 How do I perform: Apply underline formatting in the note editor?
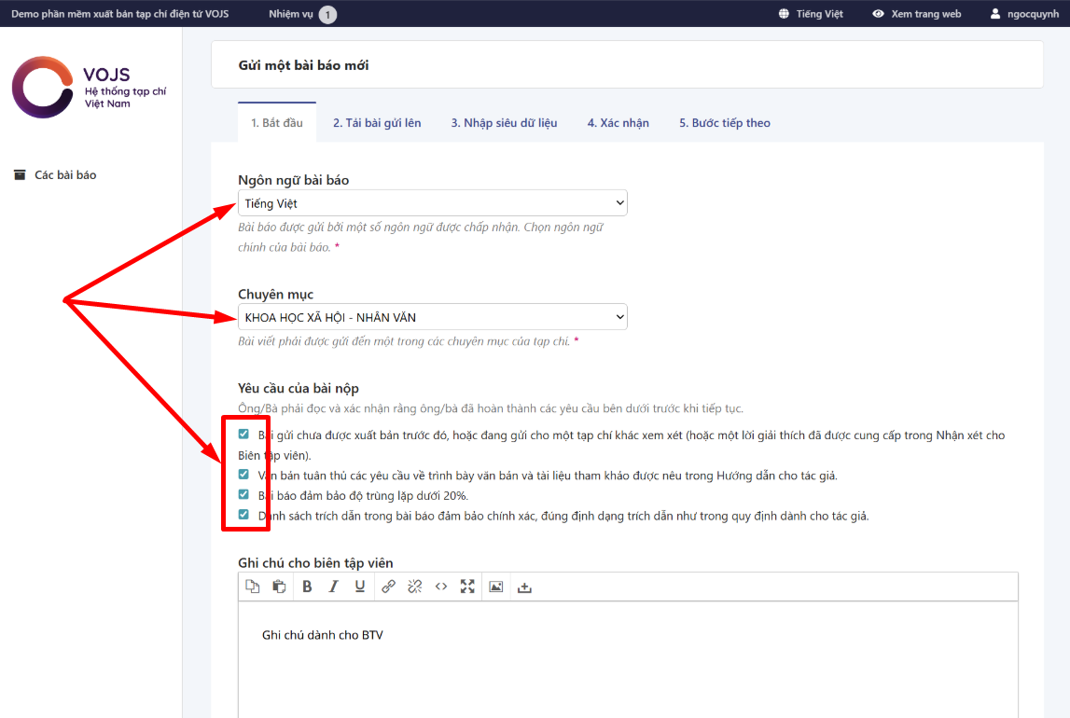360,587
